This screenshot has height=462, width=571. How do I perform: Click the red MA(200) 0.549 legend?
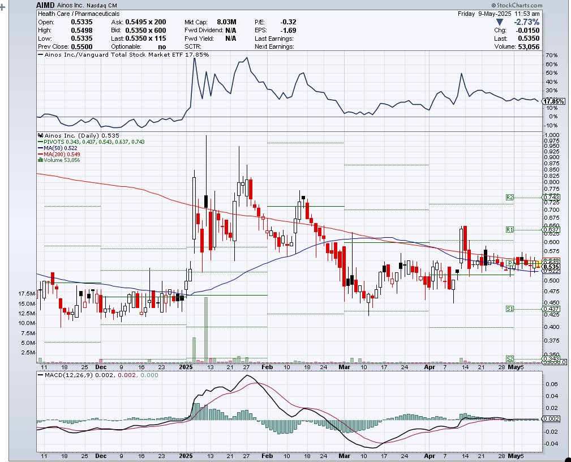[x=59, y=154]
